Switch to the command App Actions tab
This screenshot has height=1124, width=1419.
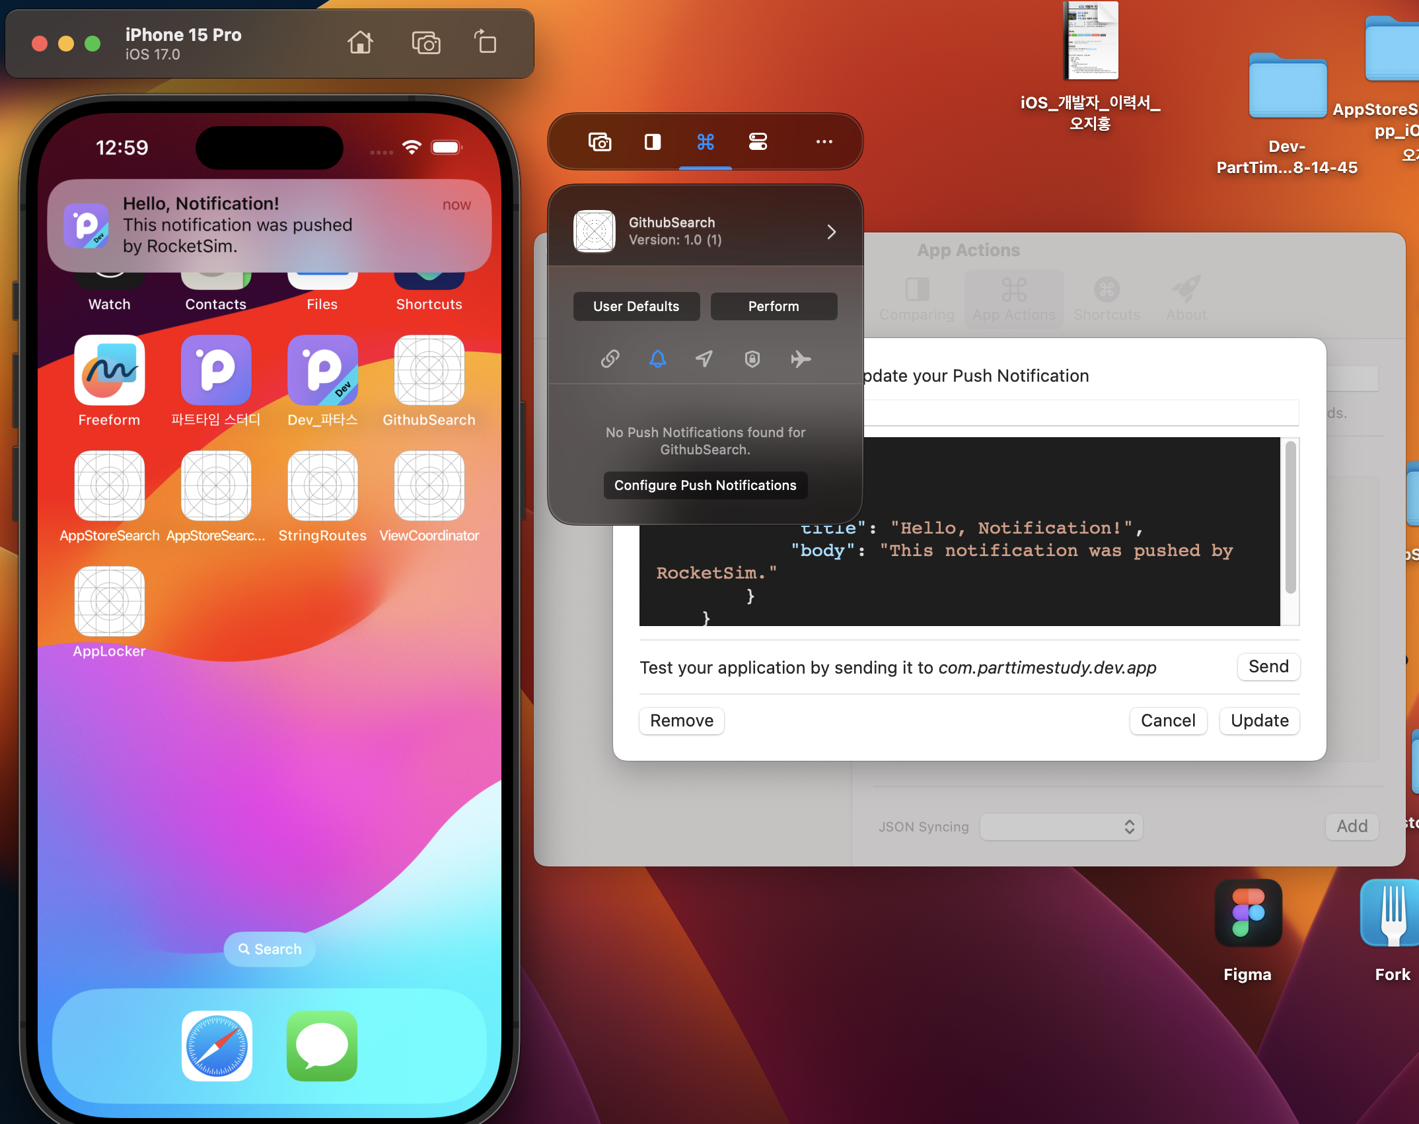click(706, 142)
